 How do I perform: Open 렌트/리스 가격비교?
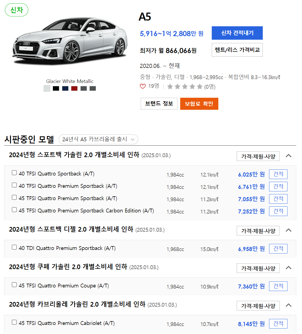pos(237,50)
